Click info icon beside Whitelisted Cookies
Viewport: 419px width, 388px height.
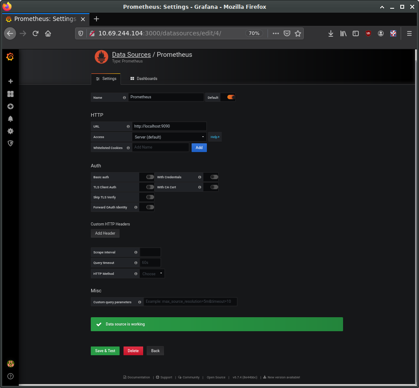(x=128, y=148)
